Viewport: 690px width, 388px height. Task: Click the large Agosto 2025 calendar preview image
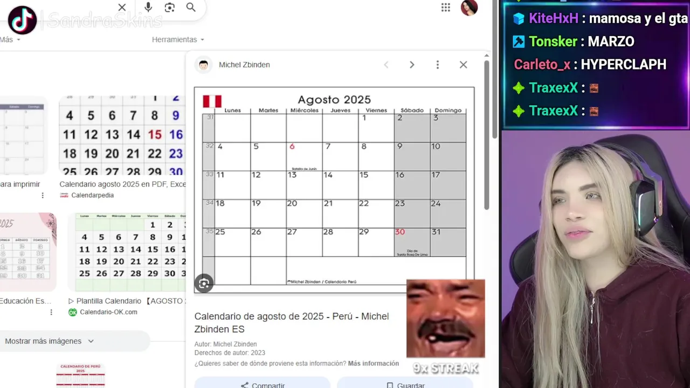coord(334,190)
